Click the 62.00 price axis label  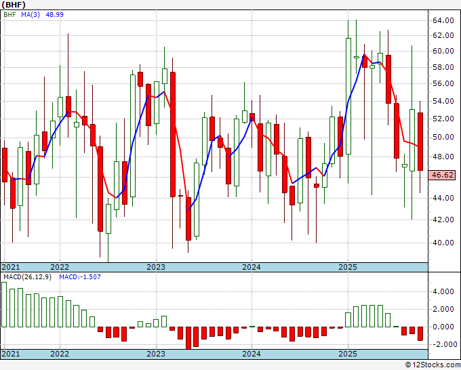[443, 35]
